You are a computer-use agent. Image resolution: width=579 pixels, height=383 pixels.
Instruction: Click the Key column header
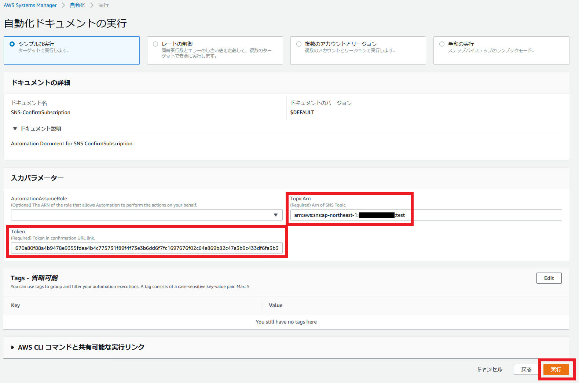tap(15, 305)
